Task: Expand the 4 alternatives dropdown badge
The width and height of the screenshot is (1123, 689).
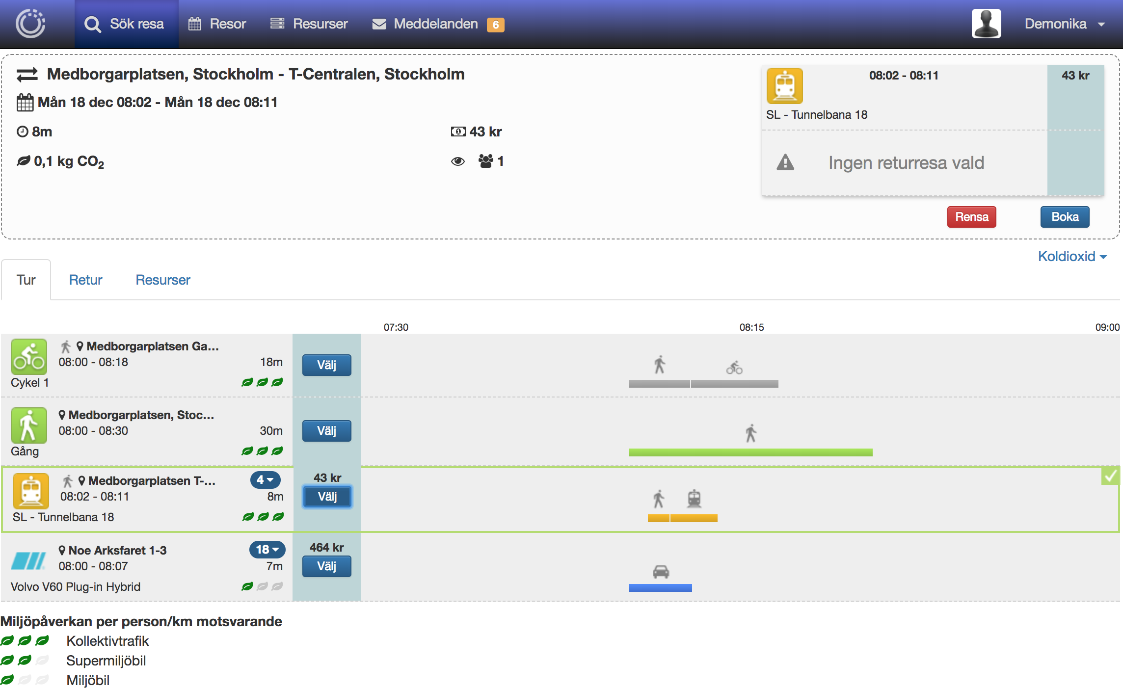Action: click(x=265, y=479)
